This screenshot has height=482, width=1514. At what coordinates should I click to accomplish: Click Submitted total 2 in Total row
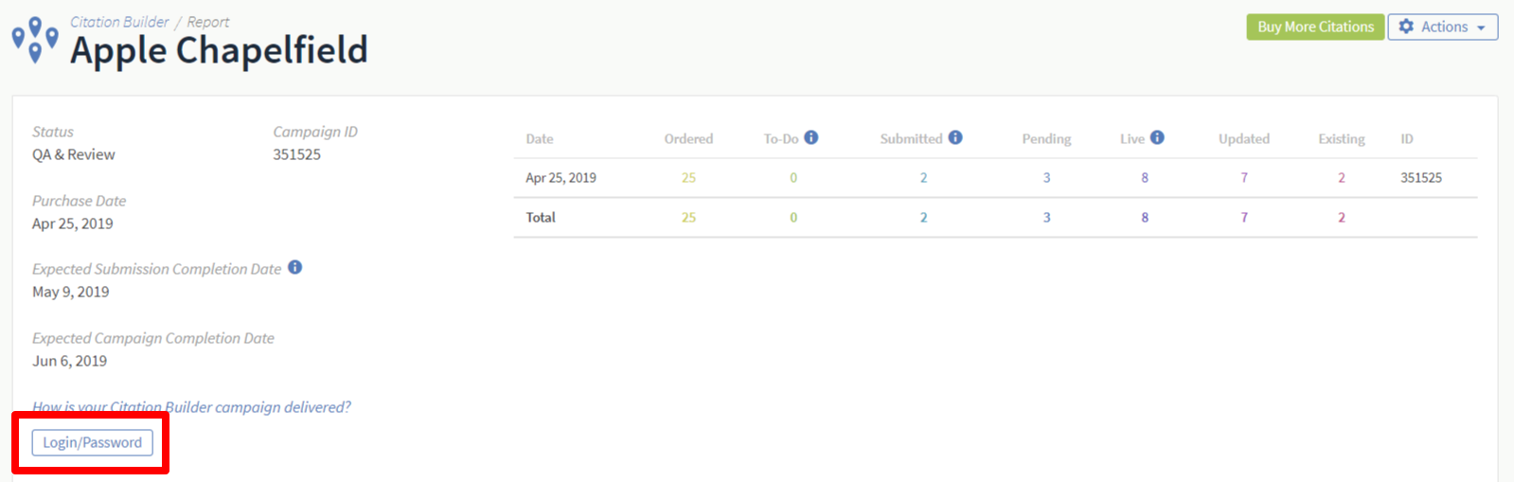pos(923,218)
